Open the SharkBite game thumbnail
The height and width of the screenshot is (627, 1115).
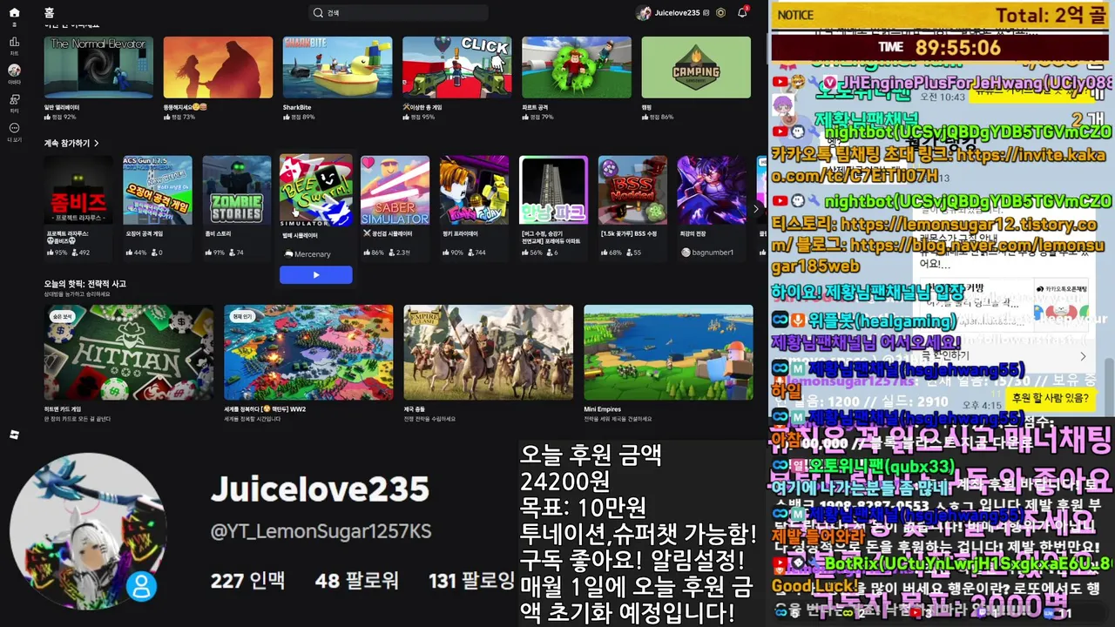pos(337,67)
